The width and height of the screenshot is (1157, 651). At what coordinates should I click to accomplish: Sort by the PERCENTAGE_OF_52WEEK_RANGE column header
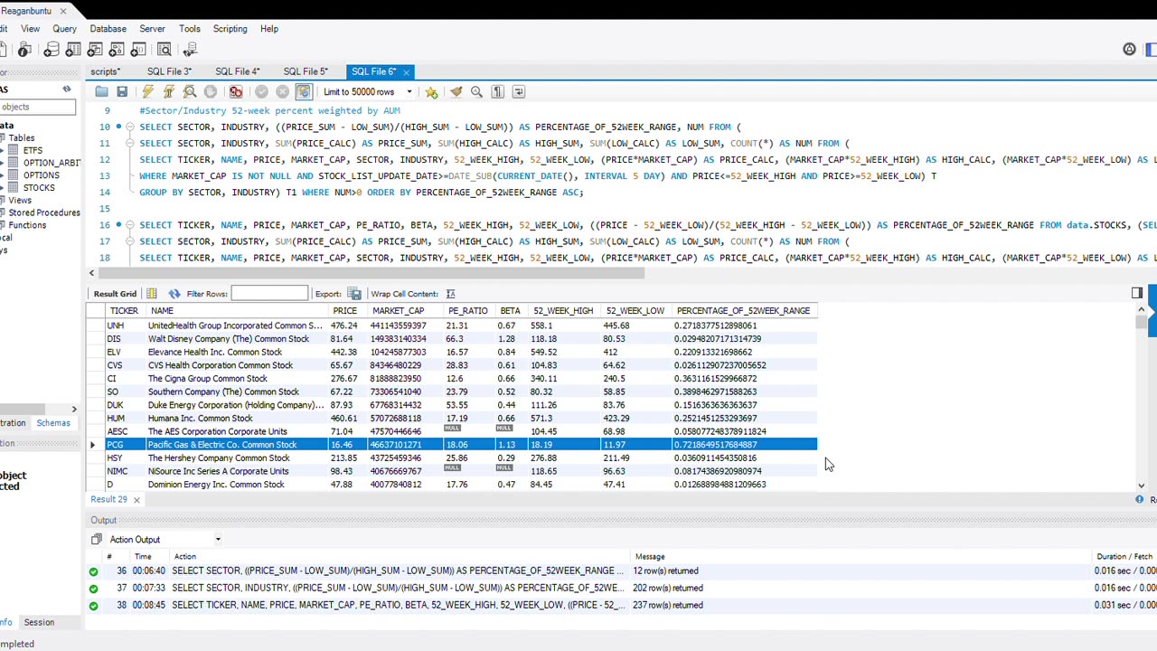coord(743,311)
